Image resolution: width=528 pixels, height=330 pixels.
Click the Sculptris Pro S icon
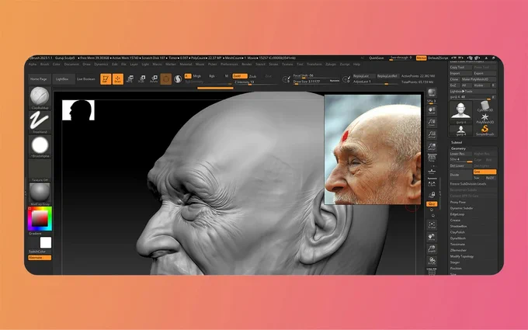tap(178, 79)
